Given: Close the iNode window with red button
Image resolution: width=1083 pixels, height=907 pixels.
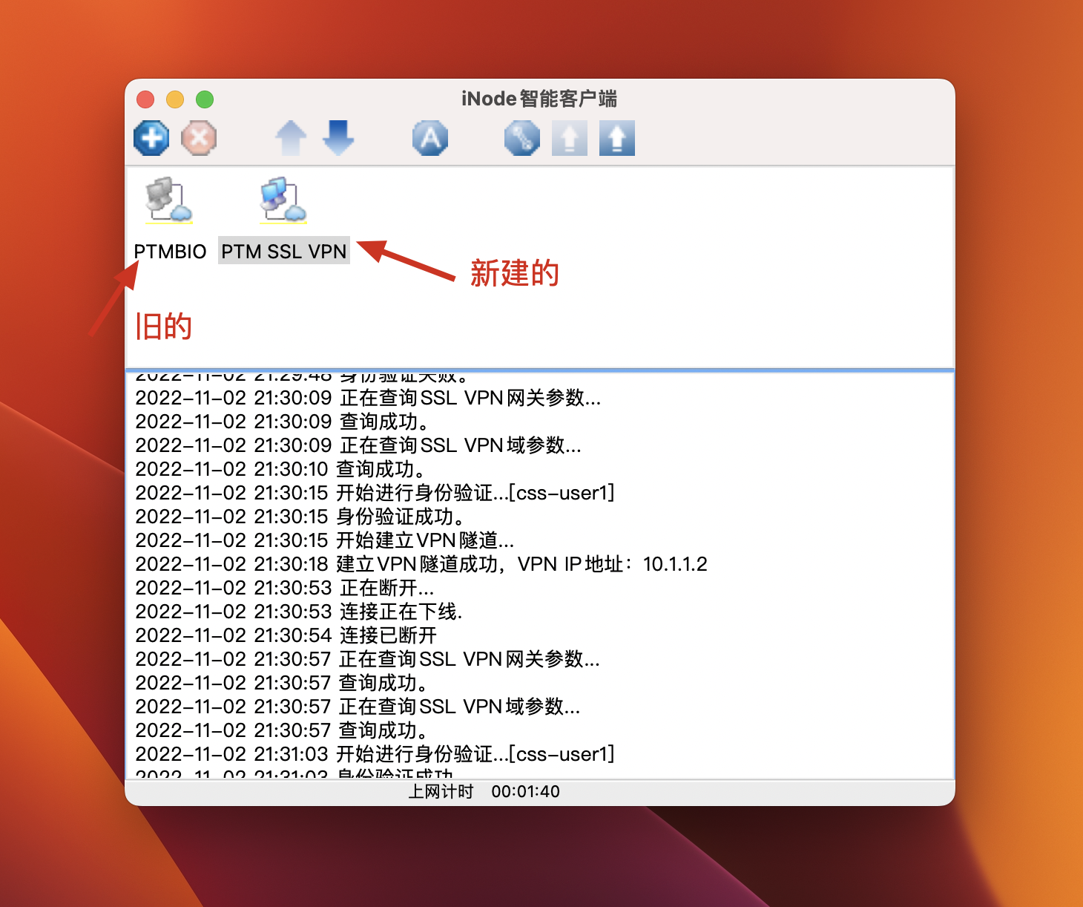Looking at the screenshot, I should [x=145, y=99].
